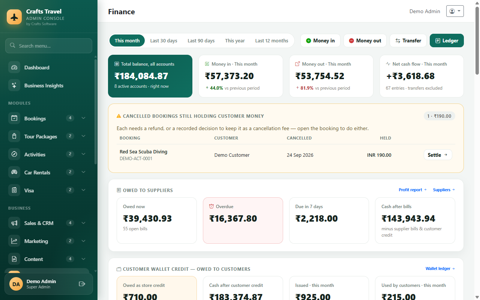
Task: Select the This month period tab
Action: click(x=127, y=40)
